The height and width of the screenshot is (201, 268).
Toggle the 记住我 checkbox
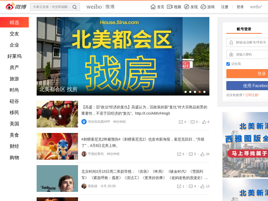pos(228,64)
